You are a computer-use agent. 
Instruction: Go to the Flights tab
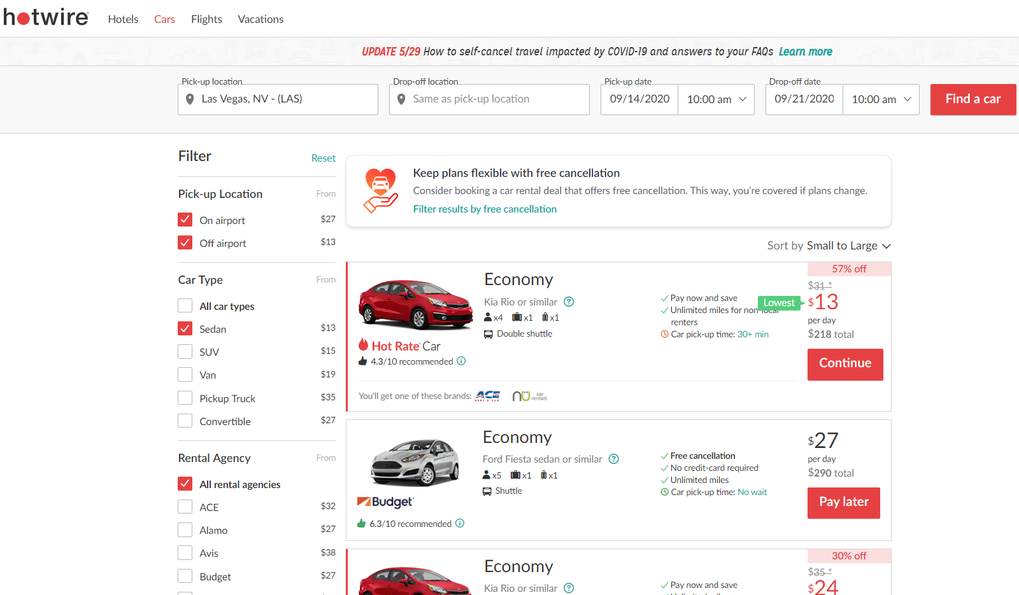(x=206, y=19)
